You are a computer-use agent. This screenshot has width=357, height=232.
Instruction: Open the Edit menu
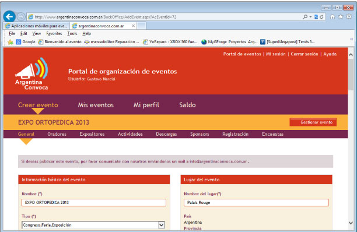[x=24, y=33]
